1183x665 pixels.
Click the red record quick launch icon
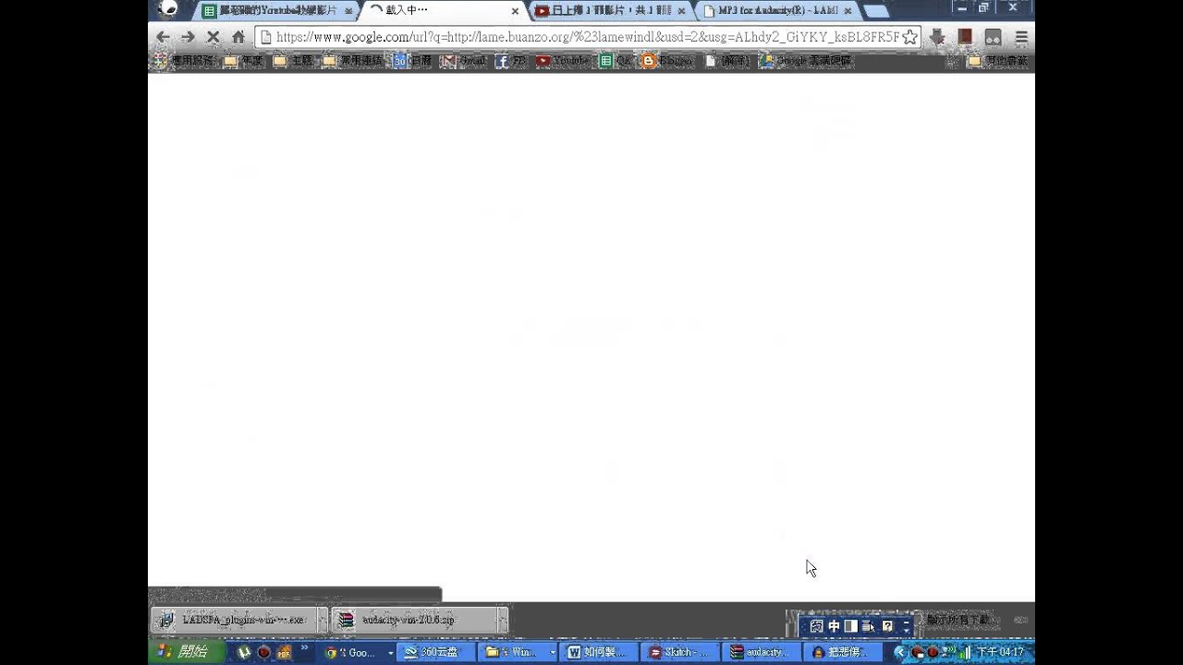point(264,652)
